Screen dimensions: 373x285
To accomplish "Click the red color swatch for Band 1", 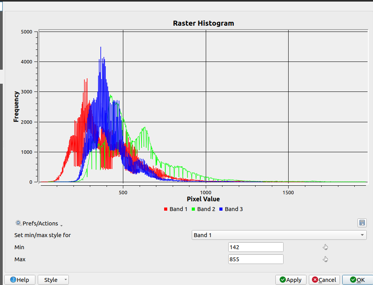I will (x=165, y=209).
